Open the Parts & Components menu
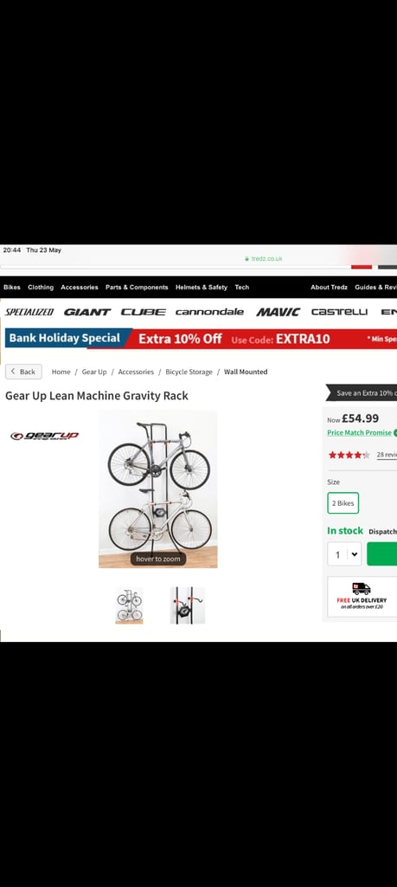 137,288
